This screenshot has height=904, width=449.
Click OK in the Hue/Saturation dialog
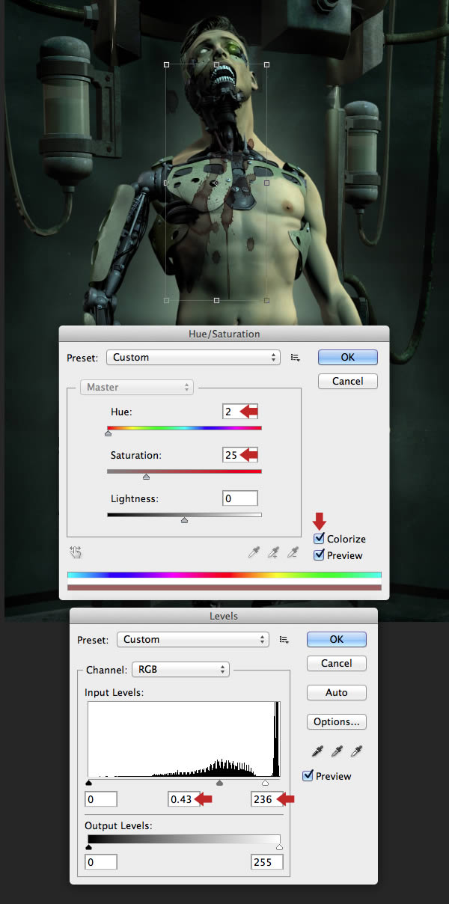coord(347,358)
